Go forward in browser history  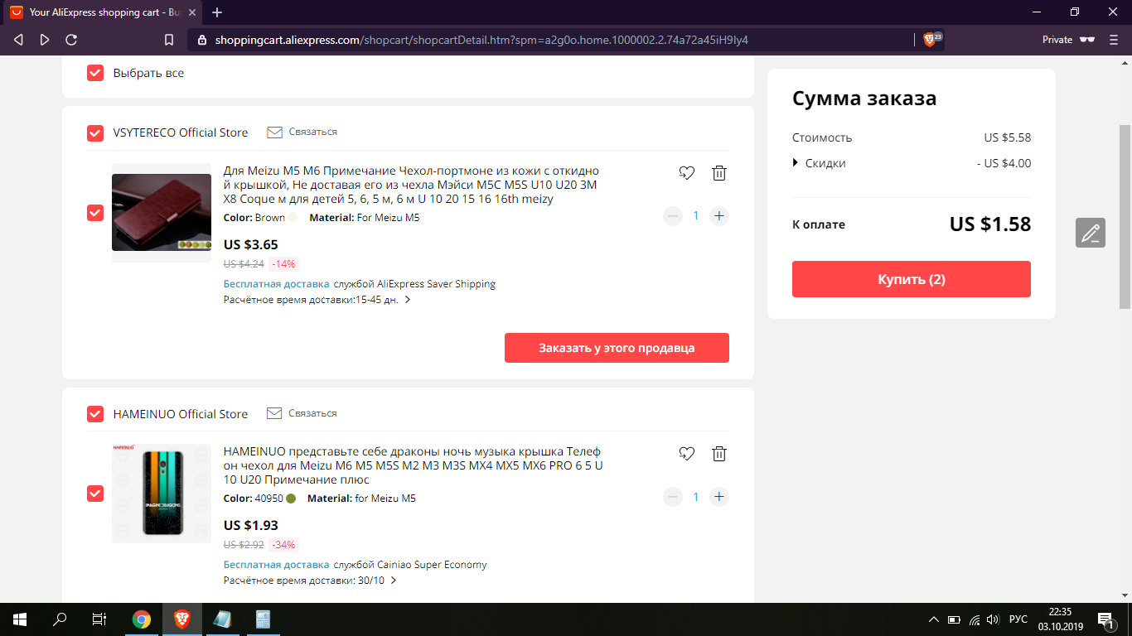pyautogui.click(x=45, y=40)
